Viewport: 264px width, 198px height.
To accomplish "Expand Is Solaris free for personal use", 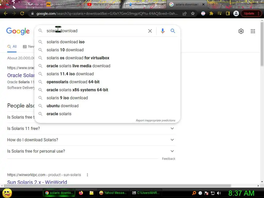I will tap(91, 151).
